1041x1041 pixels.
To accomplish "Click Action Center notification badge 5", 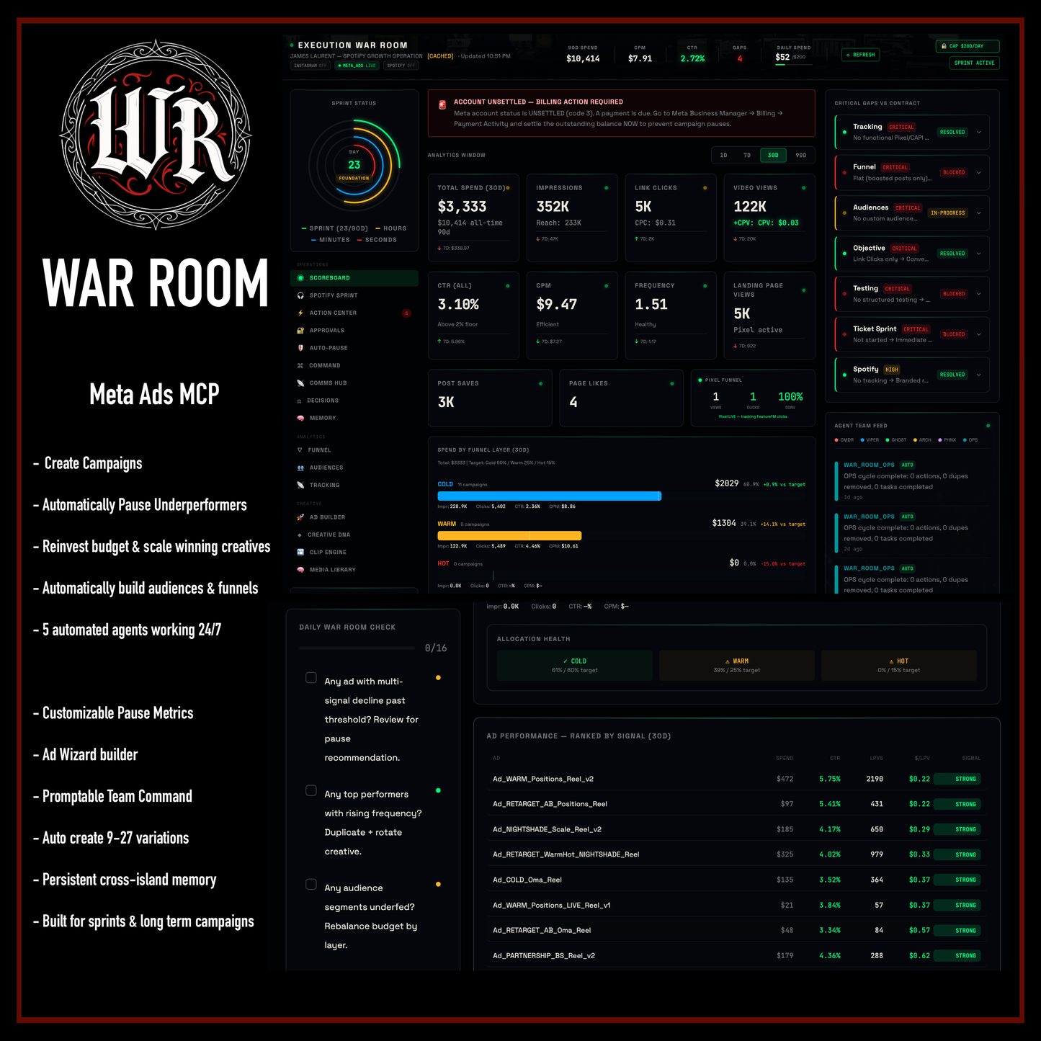I will click(x=406, y=313).
